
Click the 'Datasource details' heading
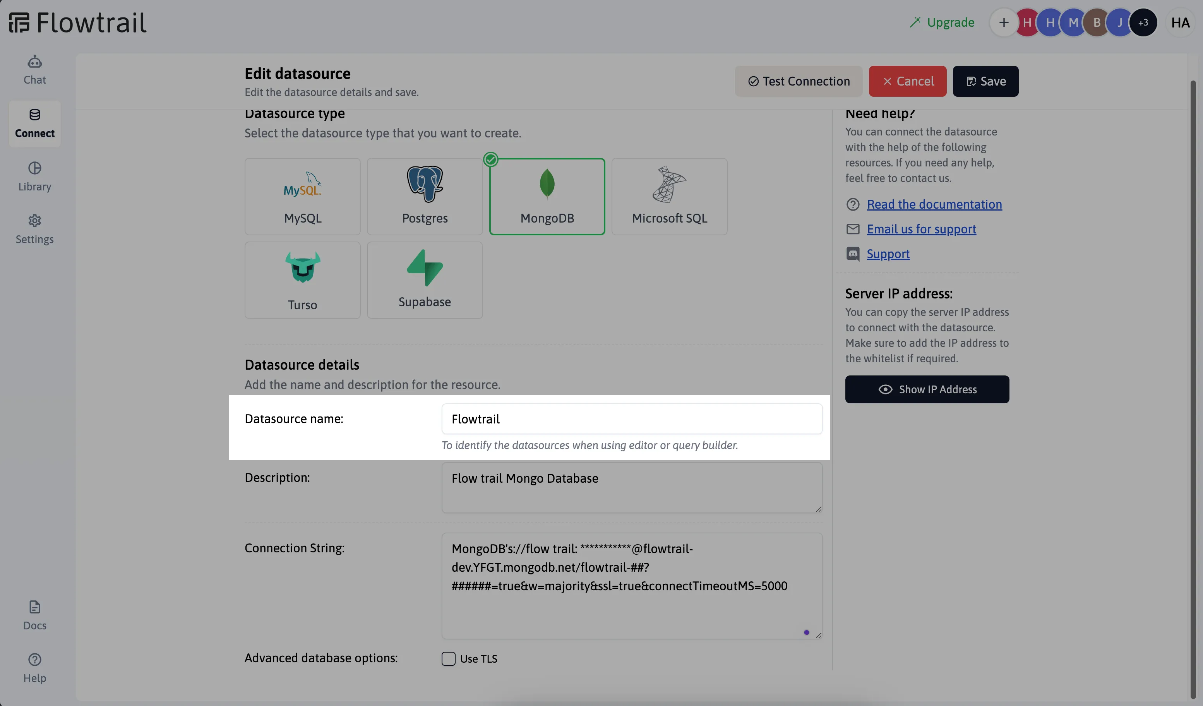[x=302, y=365]
